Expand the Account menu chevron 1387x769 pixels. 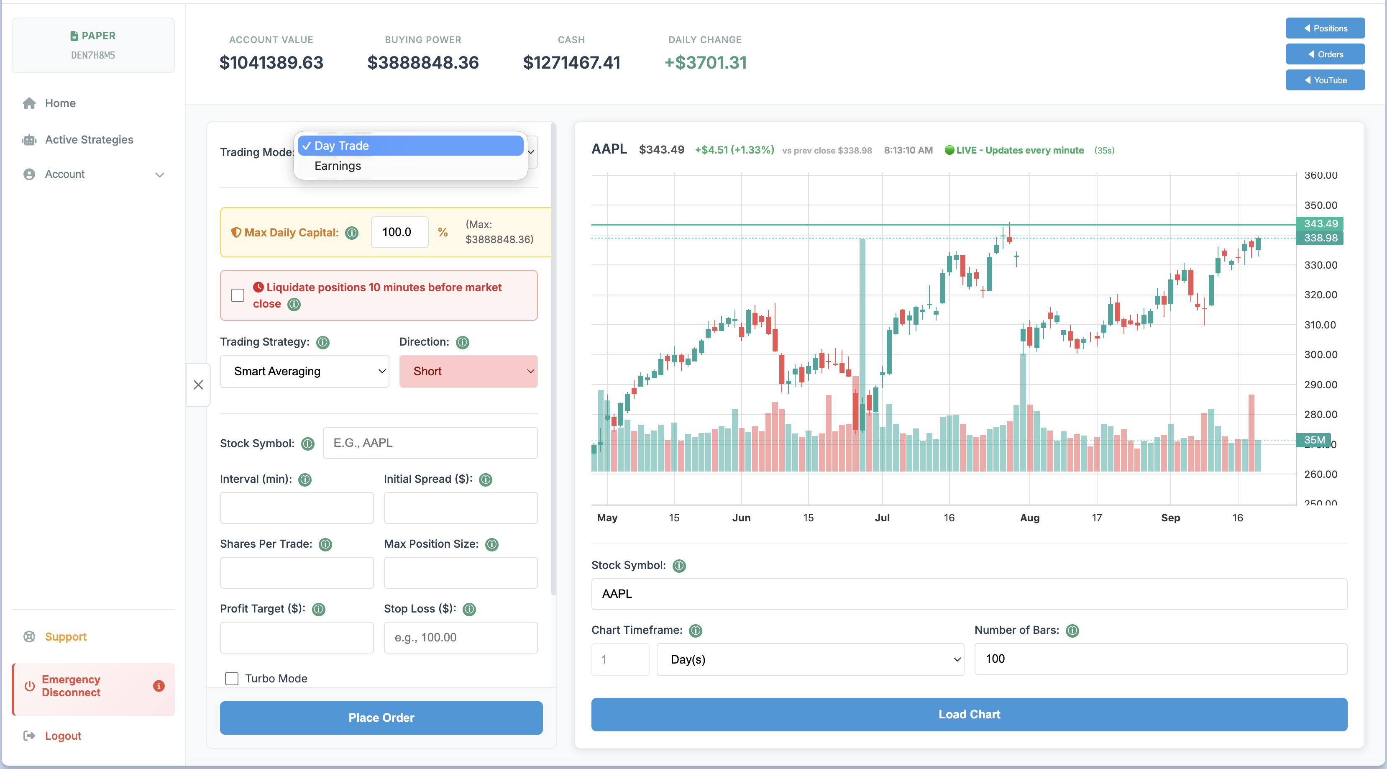coord(160,174)
